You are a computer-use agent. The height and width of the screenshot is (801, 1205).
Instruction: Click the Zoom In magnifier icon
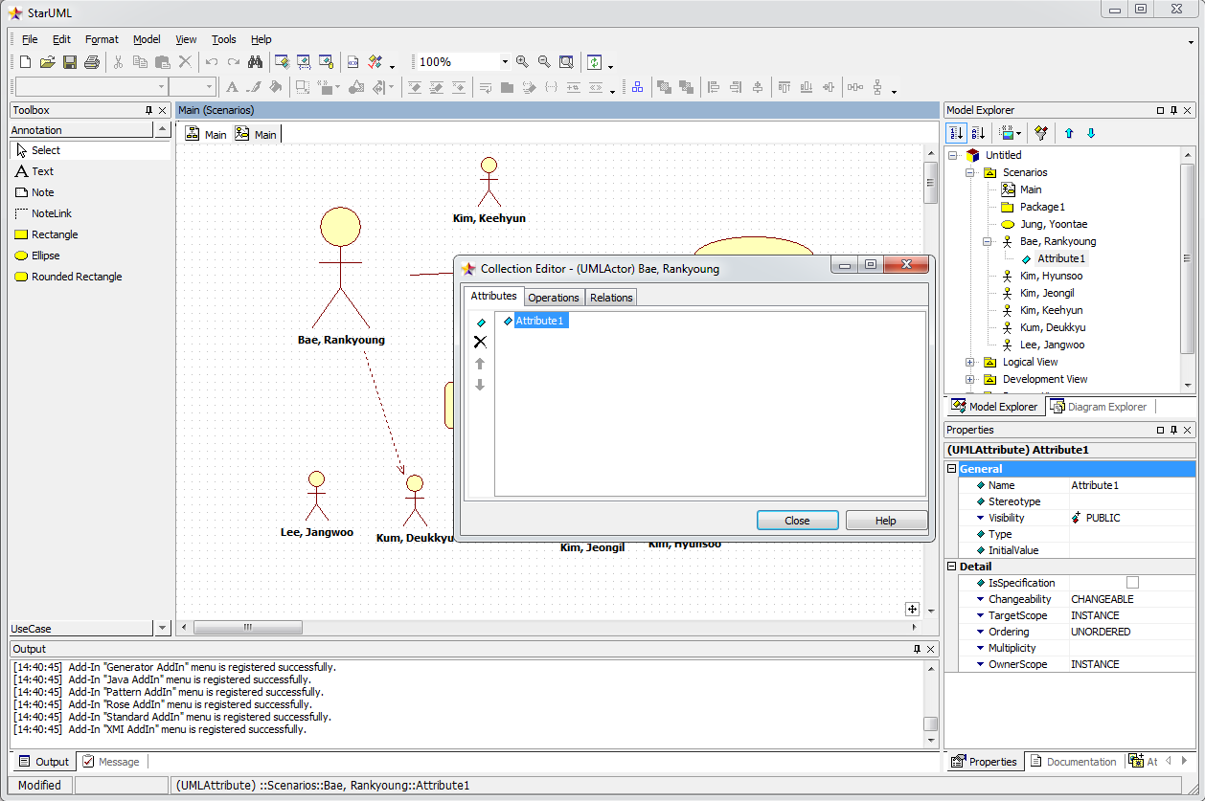click(x=522, y=62)
